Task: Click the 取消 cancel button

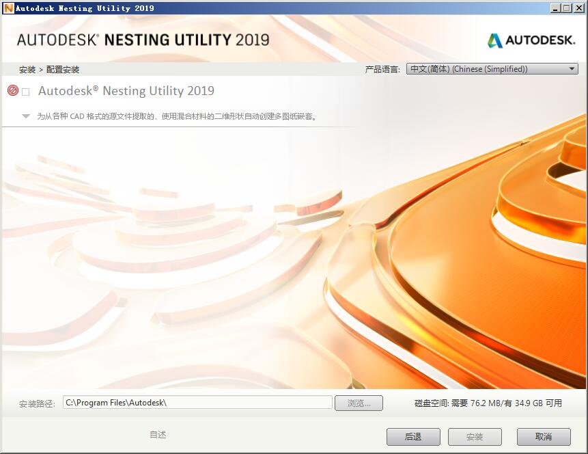Action: pyautogui.click(x=544, y=437)
